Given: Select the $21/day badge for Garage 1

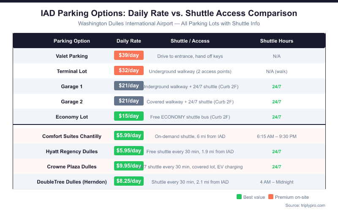Looking at the screenshot, I should coord(129,86).
